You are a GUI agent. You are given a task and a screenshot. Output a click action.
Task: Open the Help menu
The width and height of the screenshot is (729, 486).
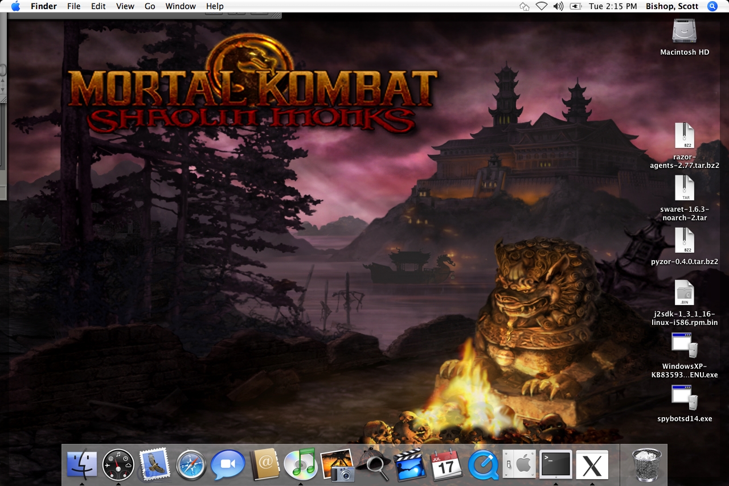[215, 6]
